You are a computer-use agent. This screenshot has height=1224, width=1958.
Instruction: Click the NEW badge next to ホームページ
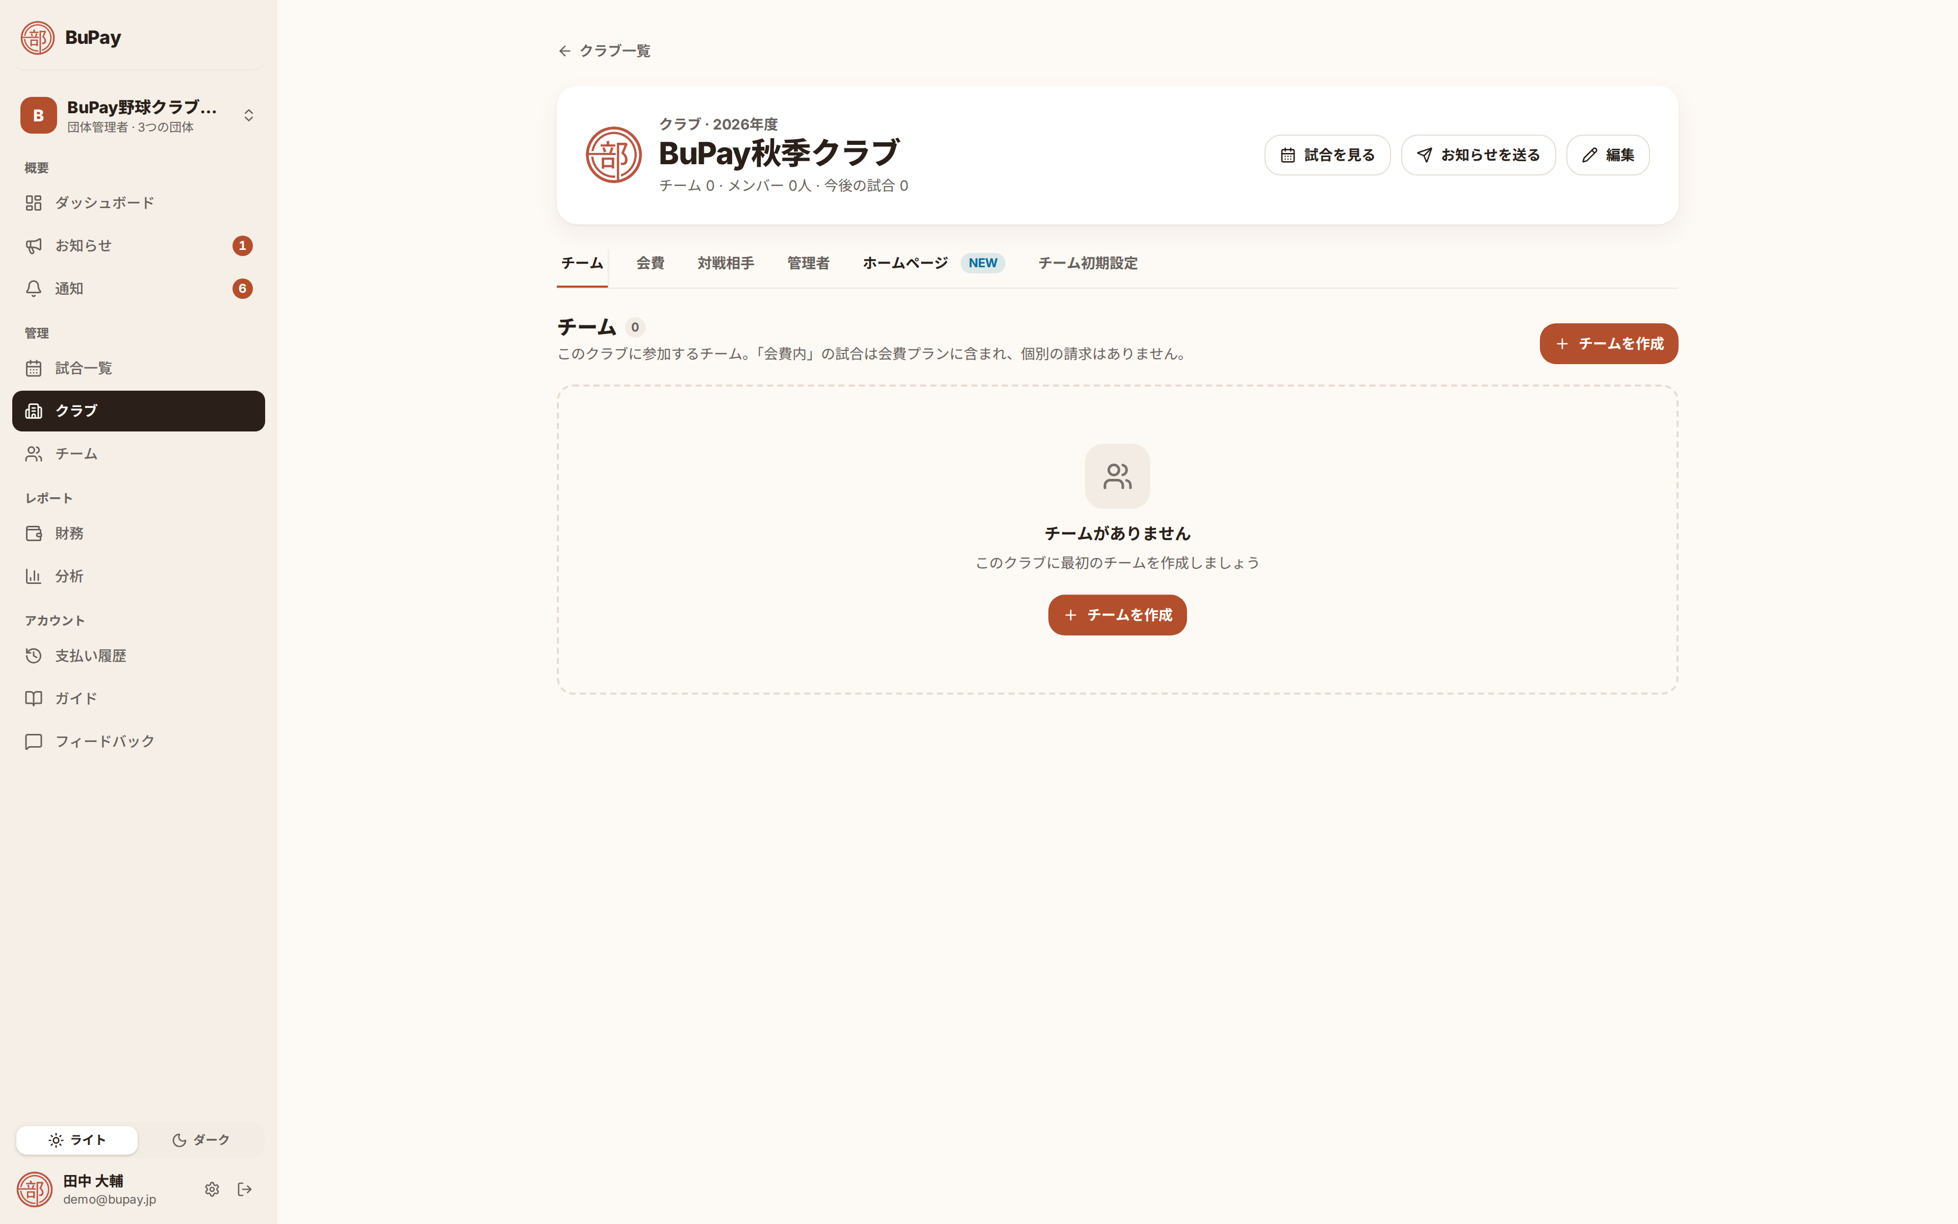pos(983,263)
